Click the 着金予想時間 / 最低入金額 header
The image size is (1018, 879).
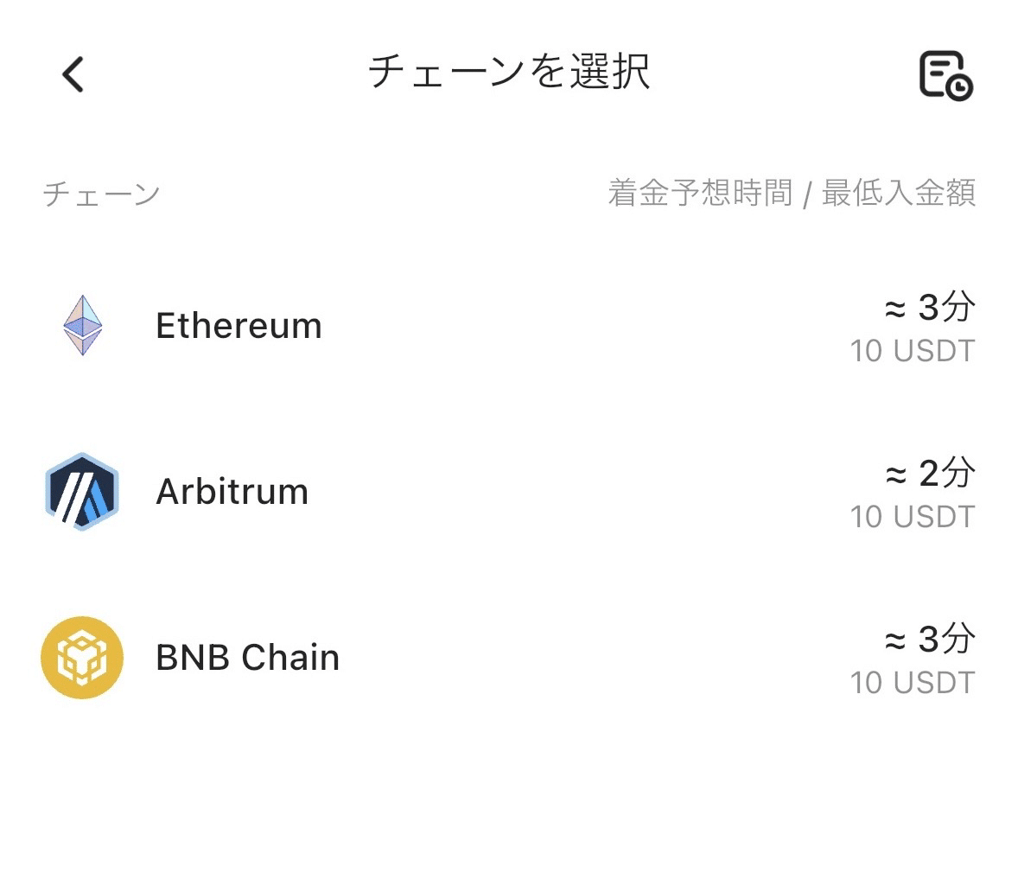pyautogui.click(x=792, y=193)
